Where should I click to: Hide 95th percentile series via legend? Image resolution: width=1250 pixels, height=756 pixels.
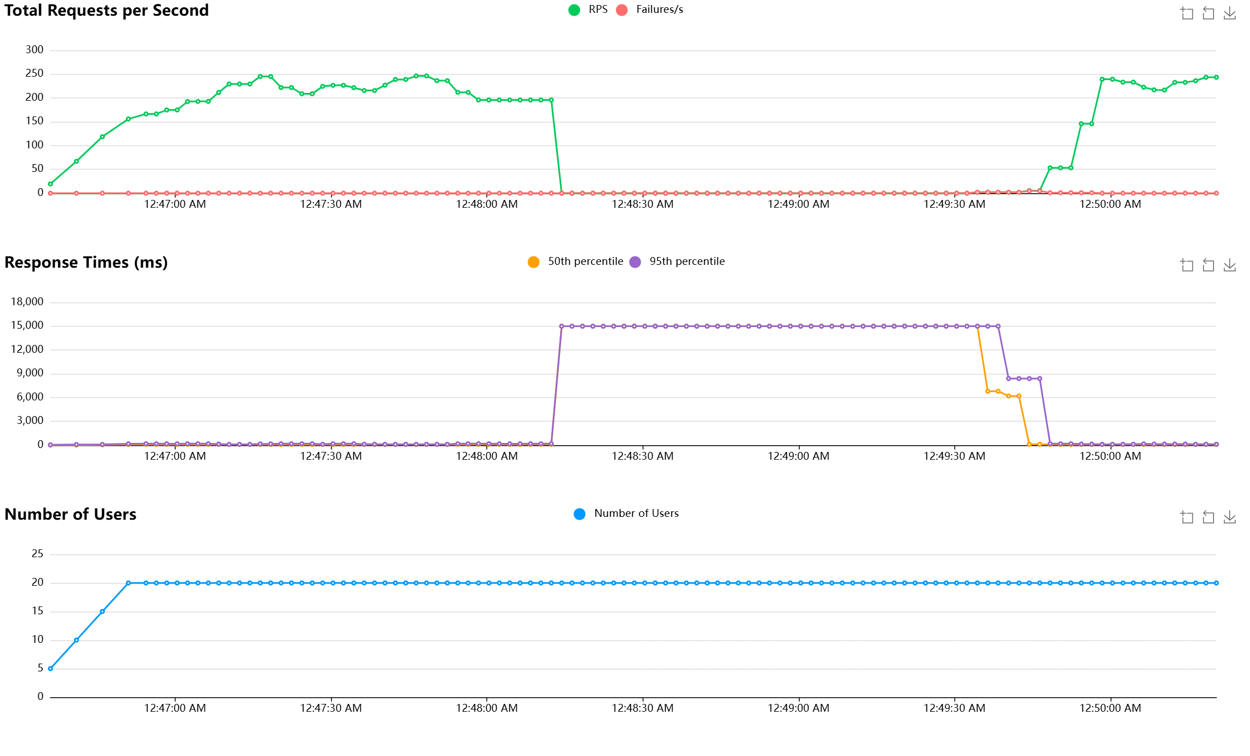687,262
